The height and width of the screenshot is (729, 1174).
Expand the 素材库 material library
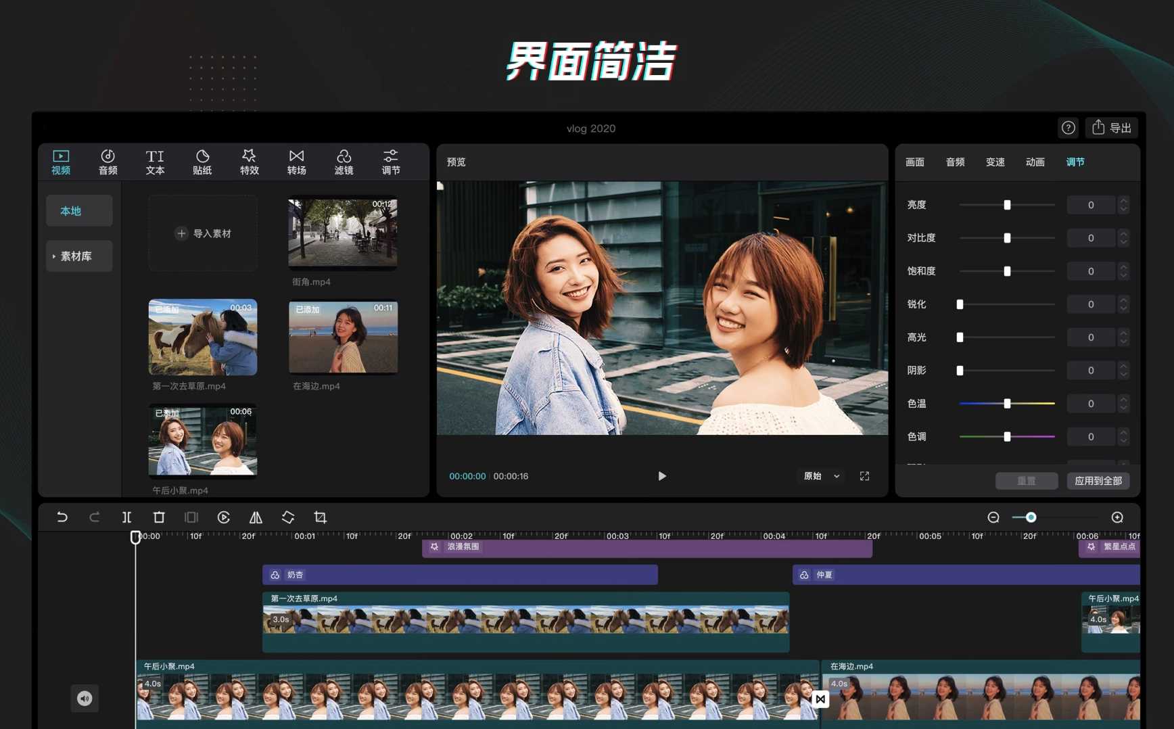tap(79, 256)
